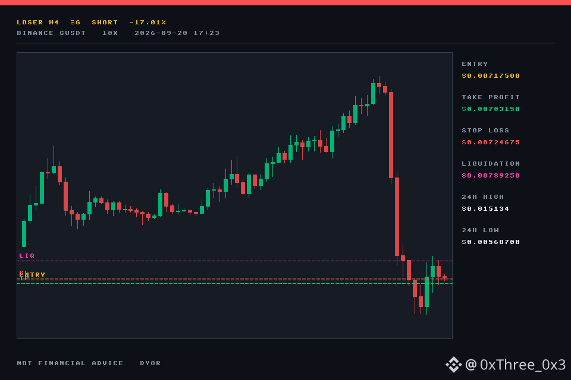Click the green dashed take profit line
Screen dimensions: 571x380
point(234,283)
